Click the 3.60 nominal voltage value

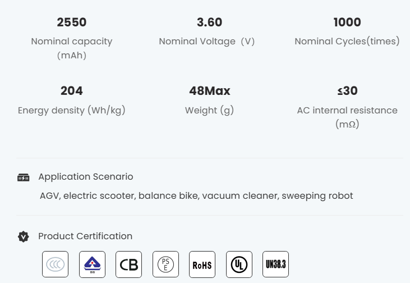tap(209, 22)
